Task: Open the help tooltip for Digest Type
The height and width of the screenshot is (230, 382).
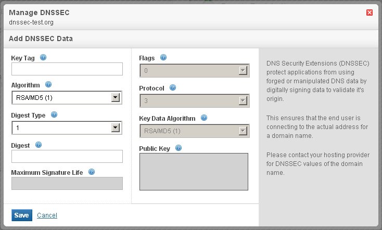Action: 54,114
